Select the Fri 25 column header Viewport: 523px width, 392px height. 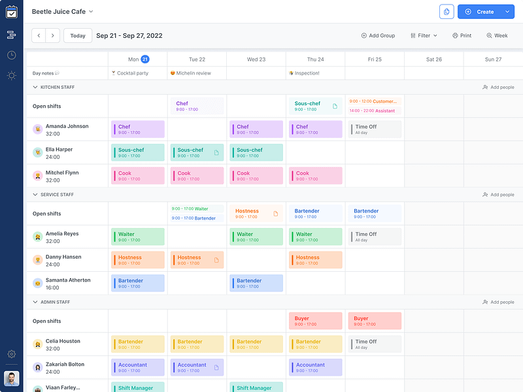[375, 59]
